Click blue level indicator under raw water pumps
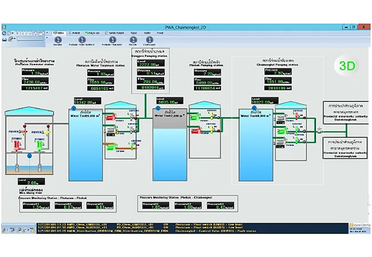Viewport: 372px width, 257px height. pos(29,156)
